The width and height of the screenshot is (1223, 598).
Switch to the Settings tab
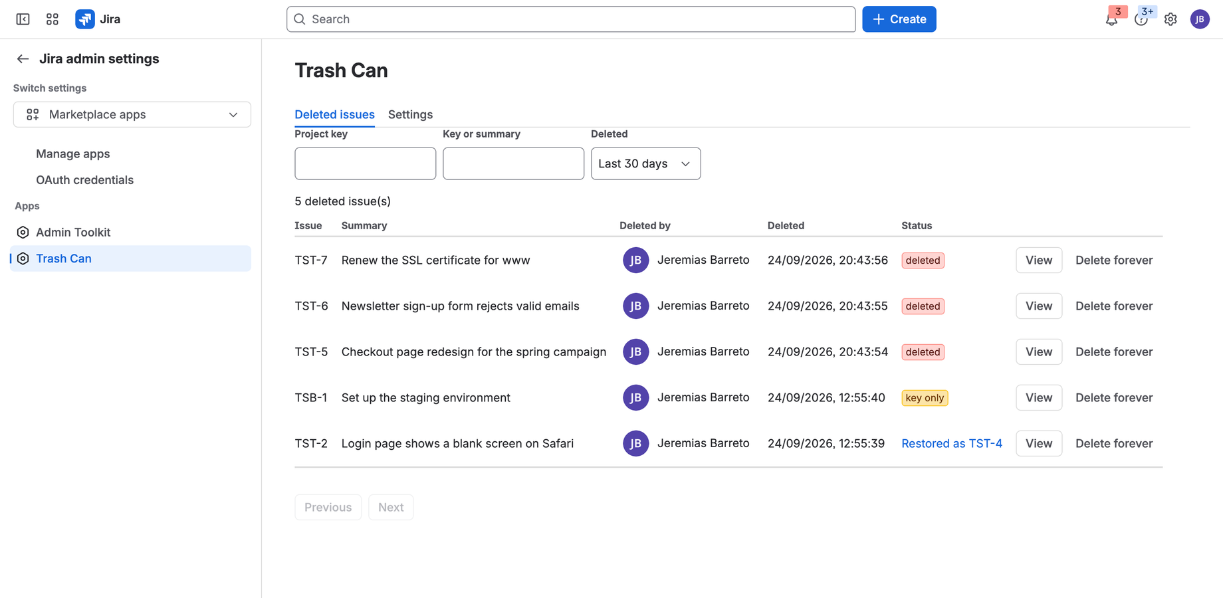click(410, 114)
